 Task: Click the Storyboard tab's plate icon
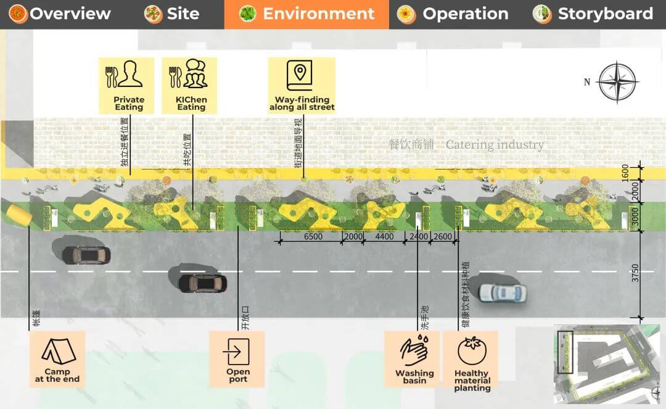point(542,14)
